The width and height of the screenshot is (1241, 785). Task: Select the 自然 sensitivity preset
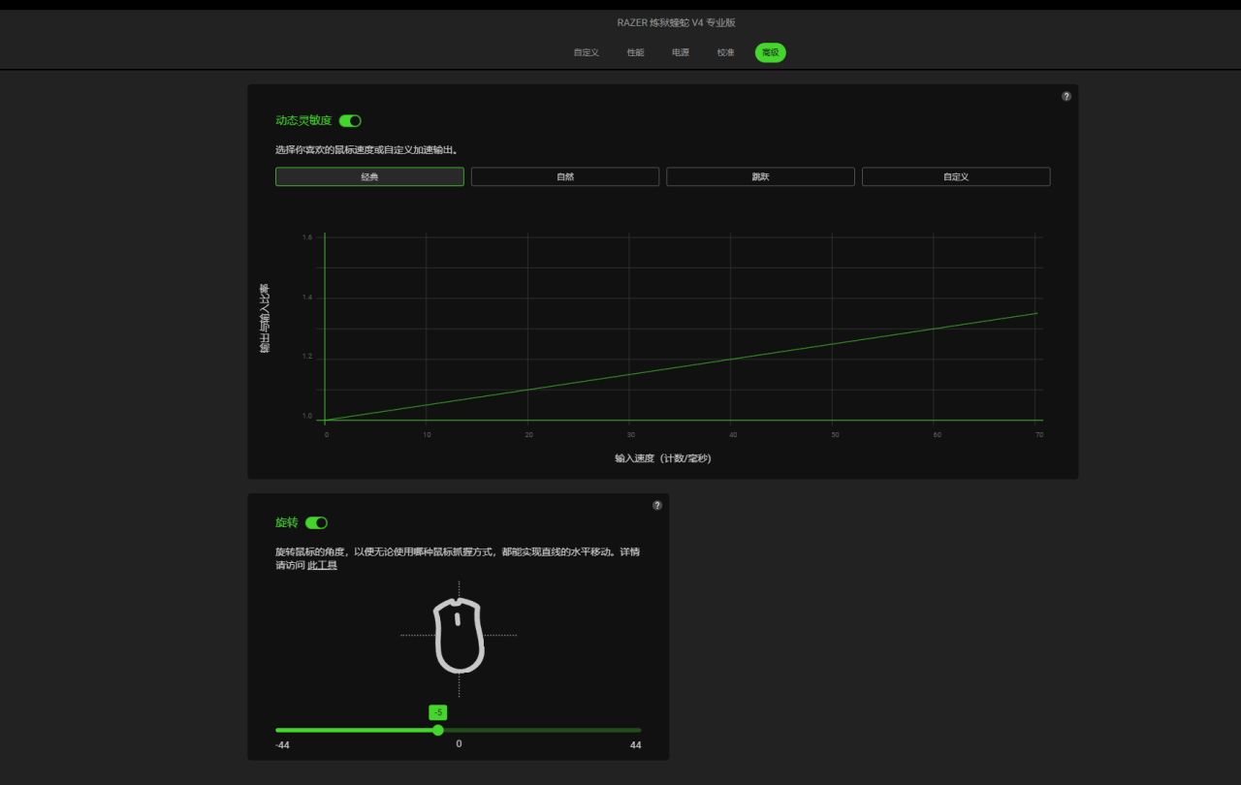[x=565, y=176]
